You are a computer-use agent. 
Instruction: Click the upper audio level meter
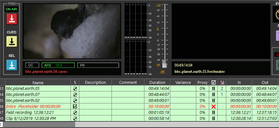136,20
